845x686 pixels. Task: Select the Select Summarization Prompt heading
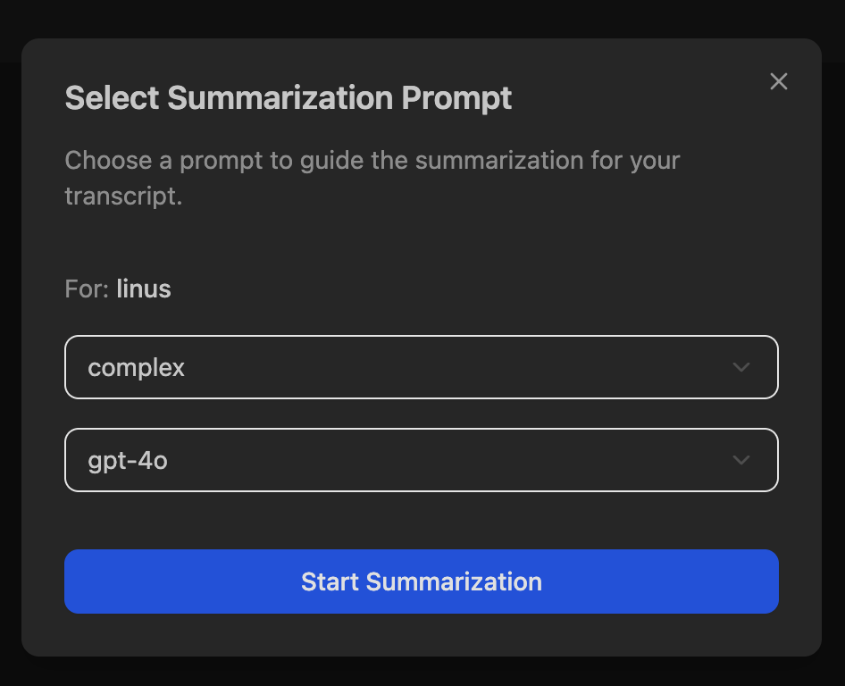(x=288, y=98)
